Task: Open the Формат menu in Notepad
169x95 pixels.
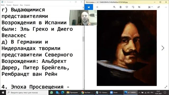Action: click(16, 5)
